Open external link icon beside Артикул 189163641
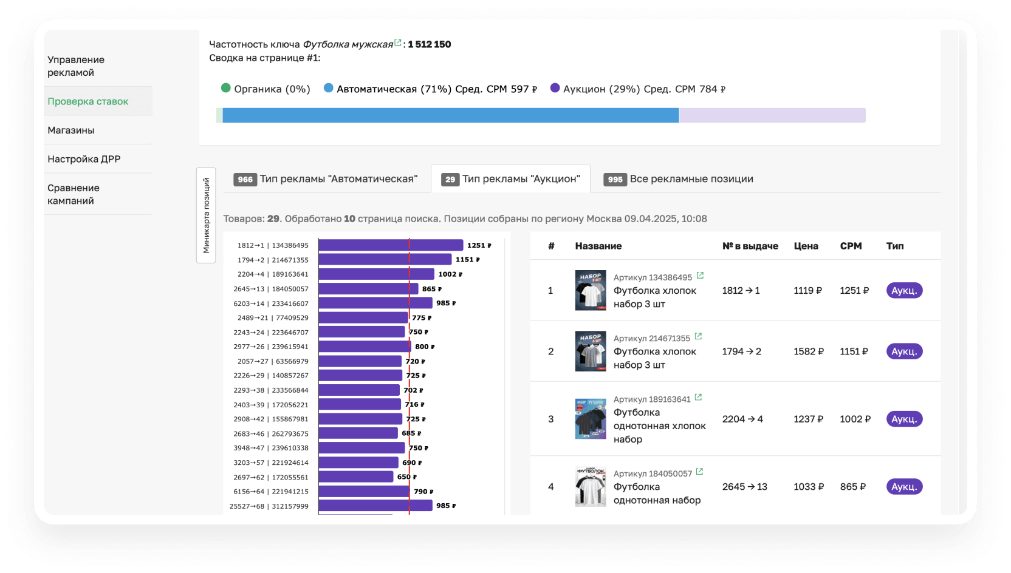The image size is (1011, 573). (698, 398)
